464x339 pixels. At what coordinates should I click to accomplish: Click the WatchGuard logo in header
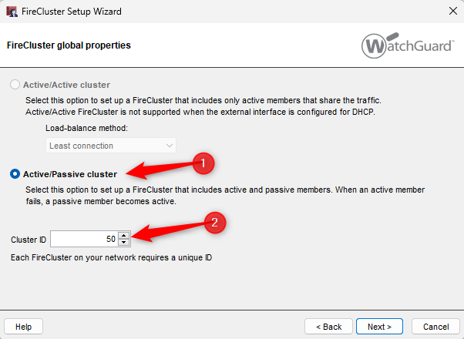(408, 45)
